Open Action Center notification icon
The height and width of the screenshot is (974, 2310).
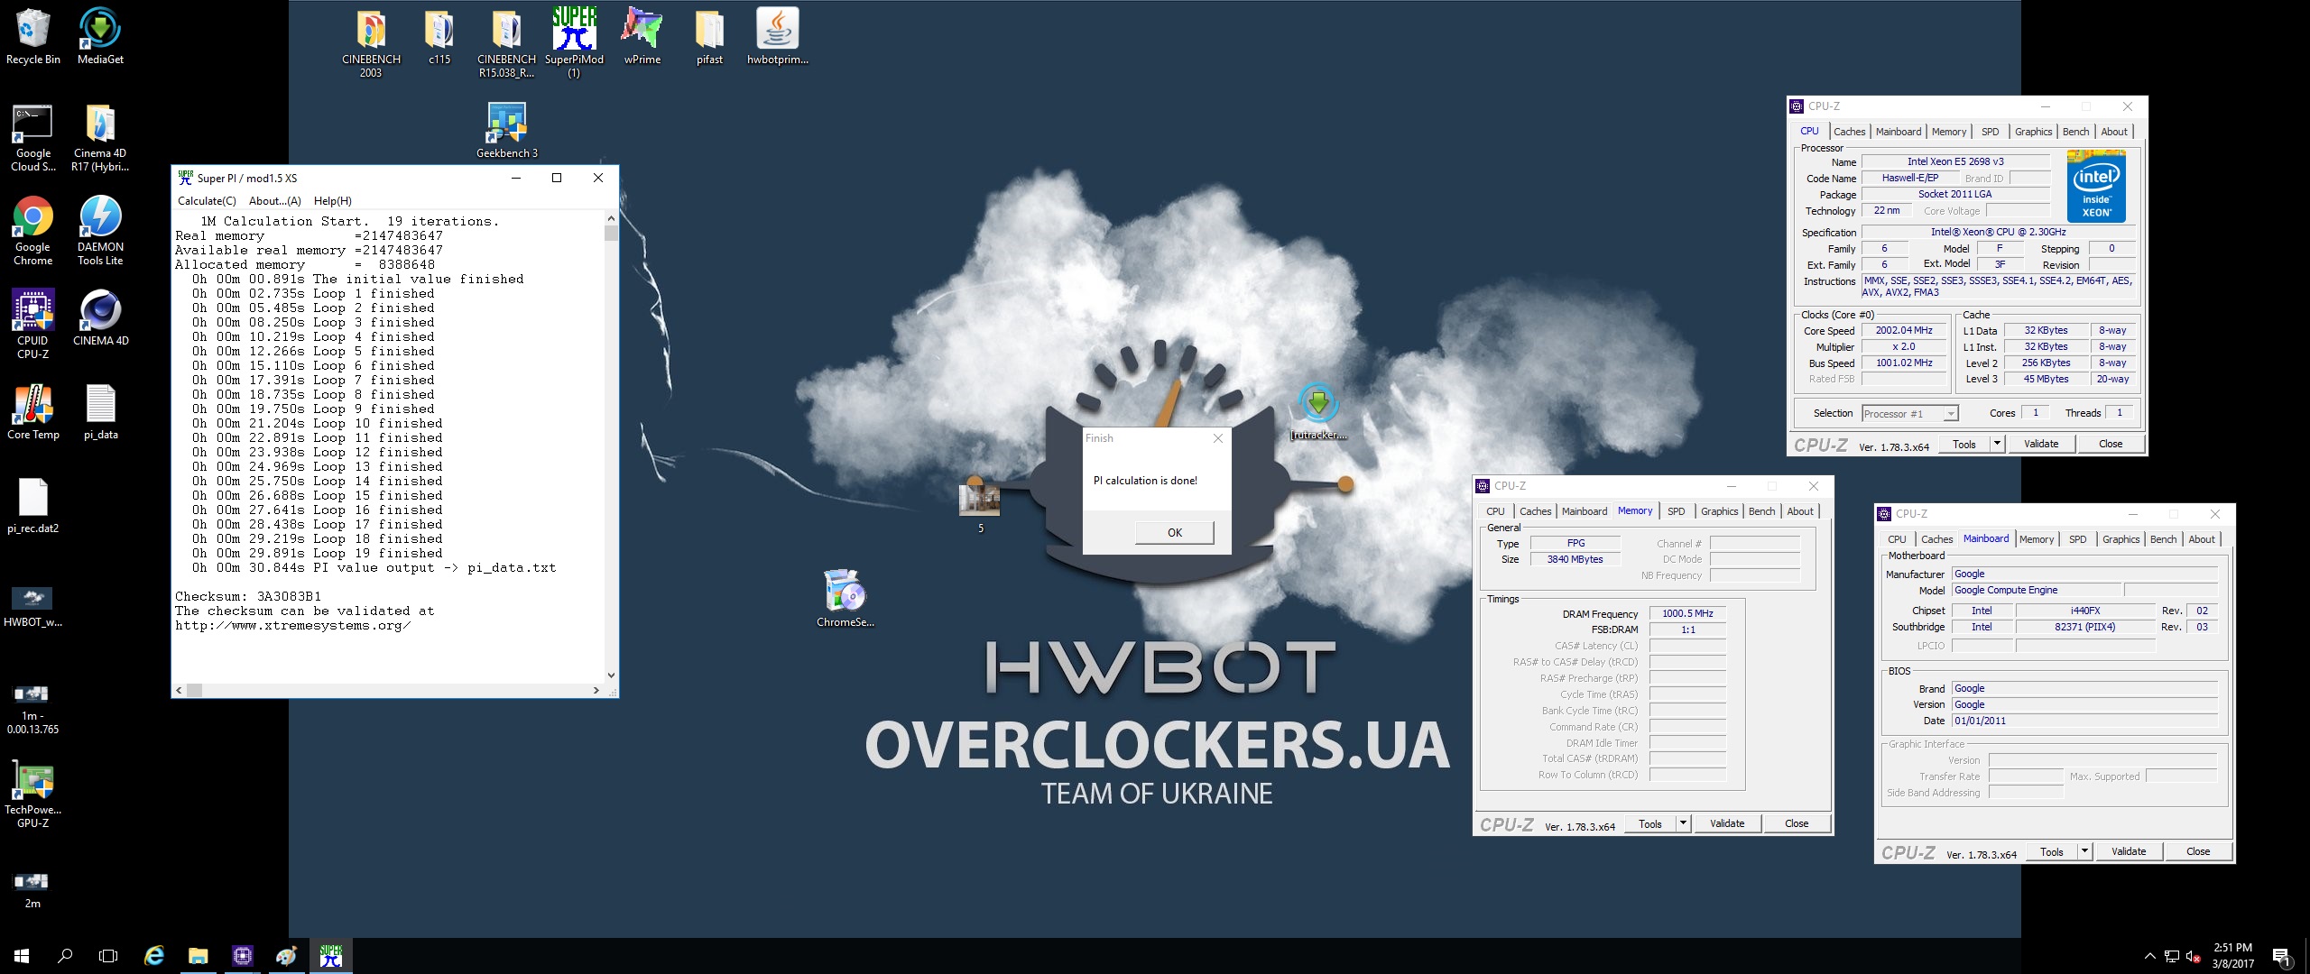coord(2281,956)
